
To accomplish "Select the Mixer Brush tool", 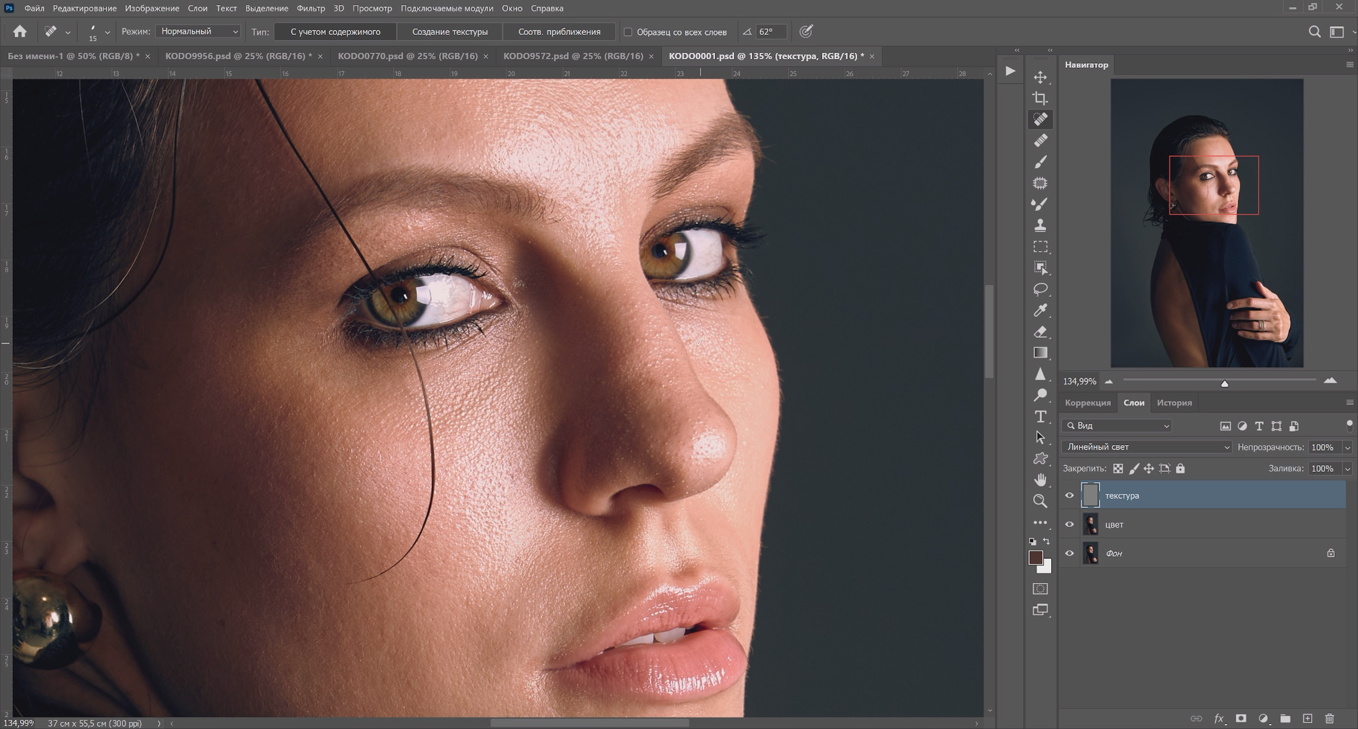I will click(1040, 204).
